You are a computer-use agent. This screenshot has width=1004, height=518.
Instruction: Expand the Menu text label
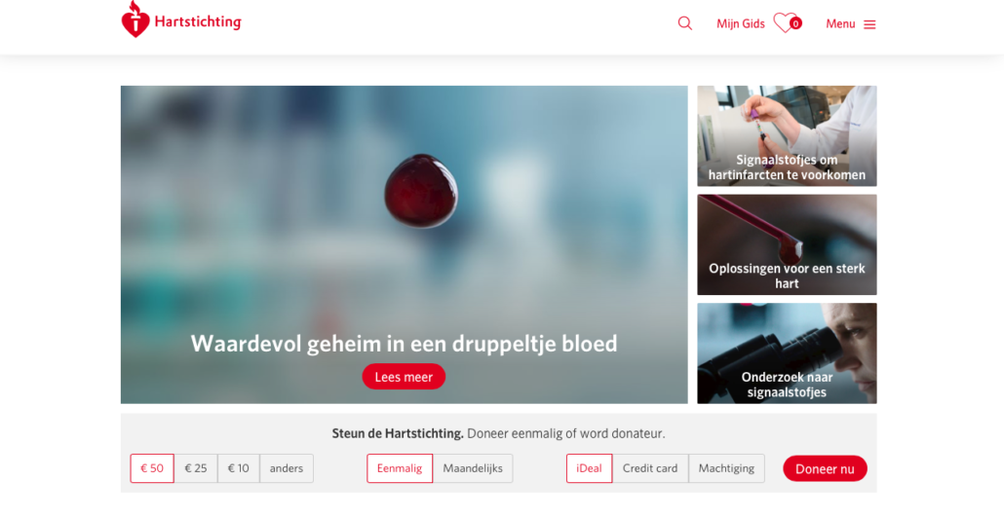click(840, 23)
